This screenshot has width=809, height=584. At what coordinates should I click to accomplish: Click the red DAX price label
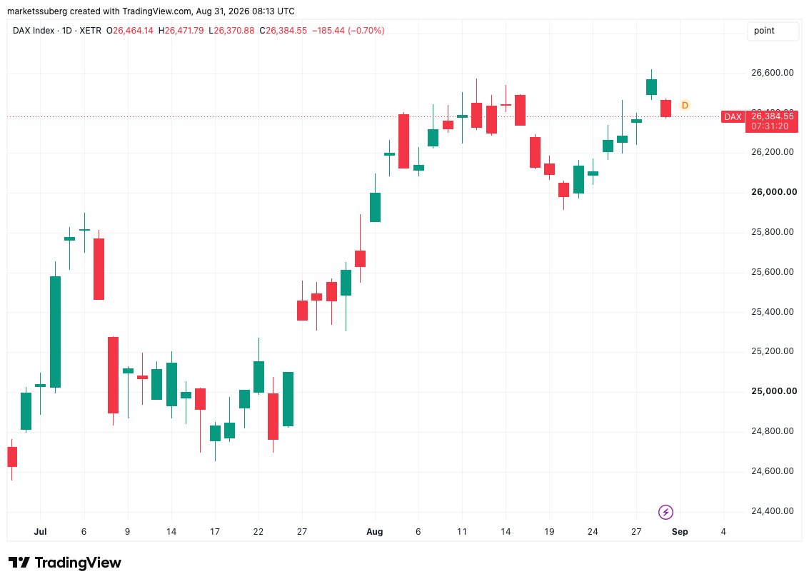[x=733, y=116]
